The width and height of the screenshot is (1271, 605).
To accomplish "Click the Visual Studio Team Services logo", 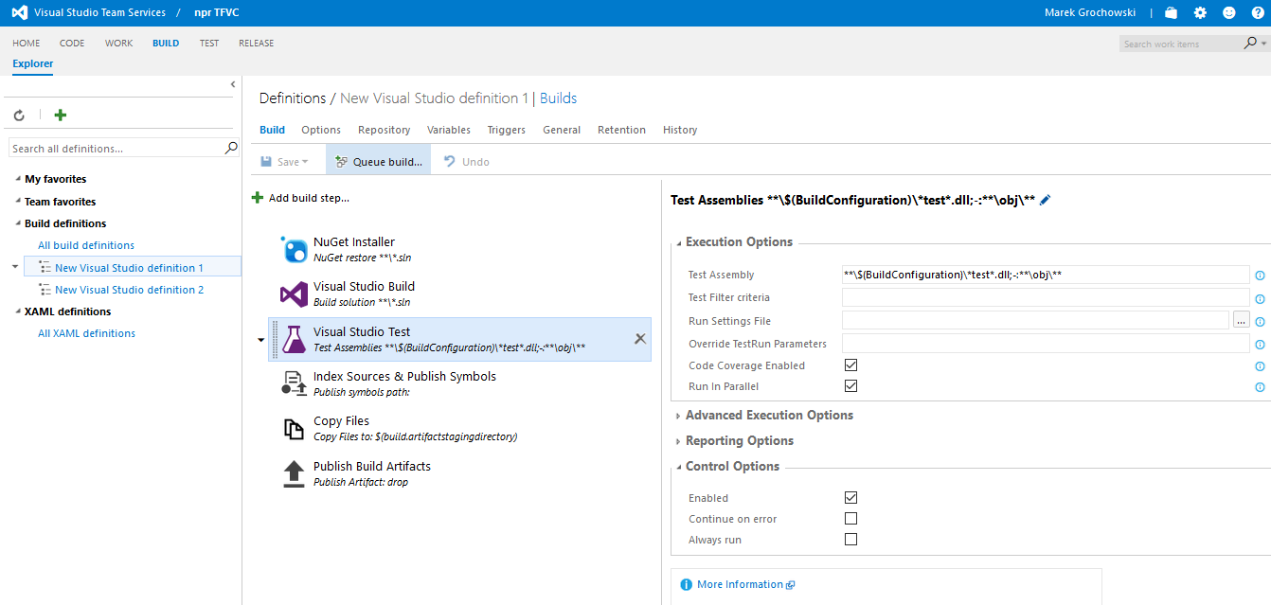I will click(x=19, y=13).
